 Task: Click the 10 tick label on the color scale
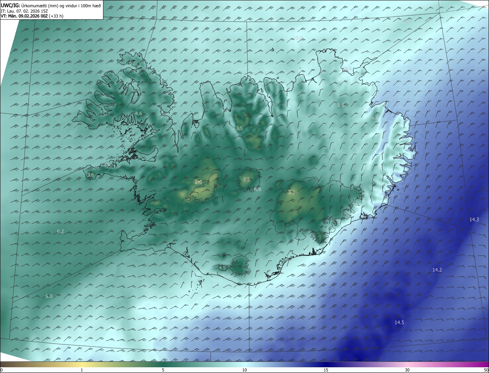(x=244, y=370)
